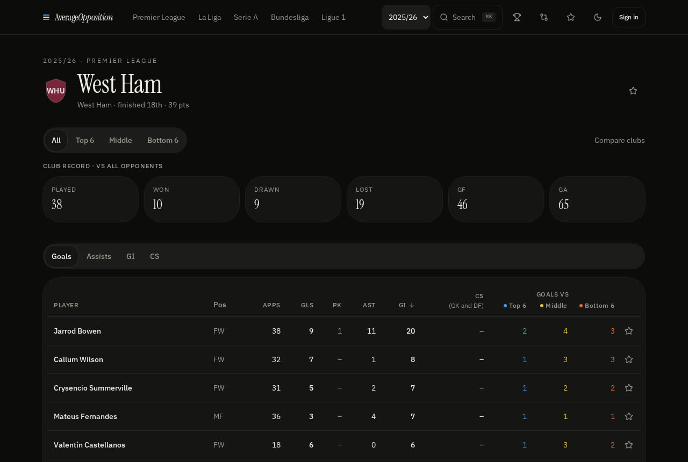Click the Bottom 6 goals column header
This screenshot has width=688, height=462.
[x=597, y=306]
